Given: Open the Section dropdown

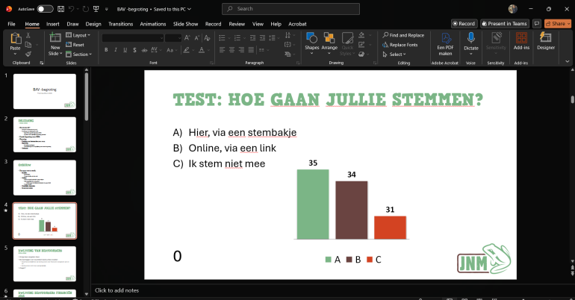Looking at the screenshot, I should point(78,54).
